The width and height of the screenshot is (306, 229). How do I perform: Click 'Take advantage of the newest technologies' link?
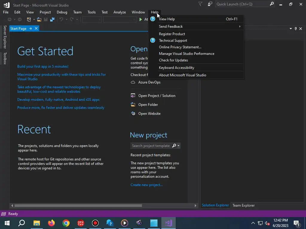click(59, 89)
